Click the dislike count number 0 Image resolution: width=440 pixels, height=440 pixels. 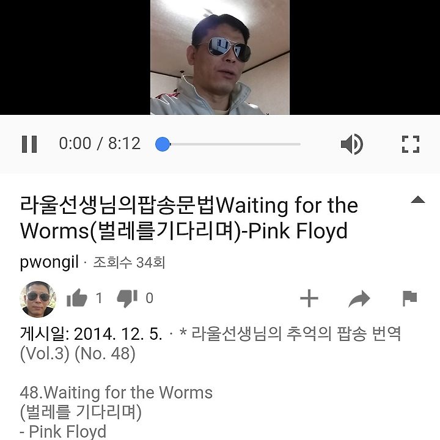click(x=150, y=298)
